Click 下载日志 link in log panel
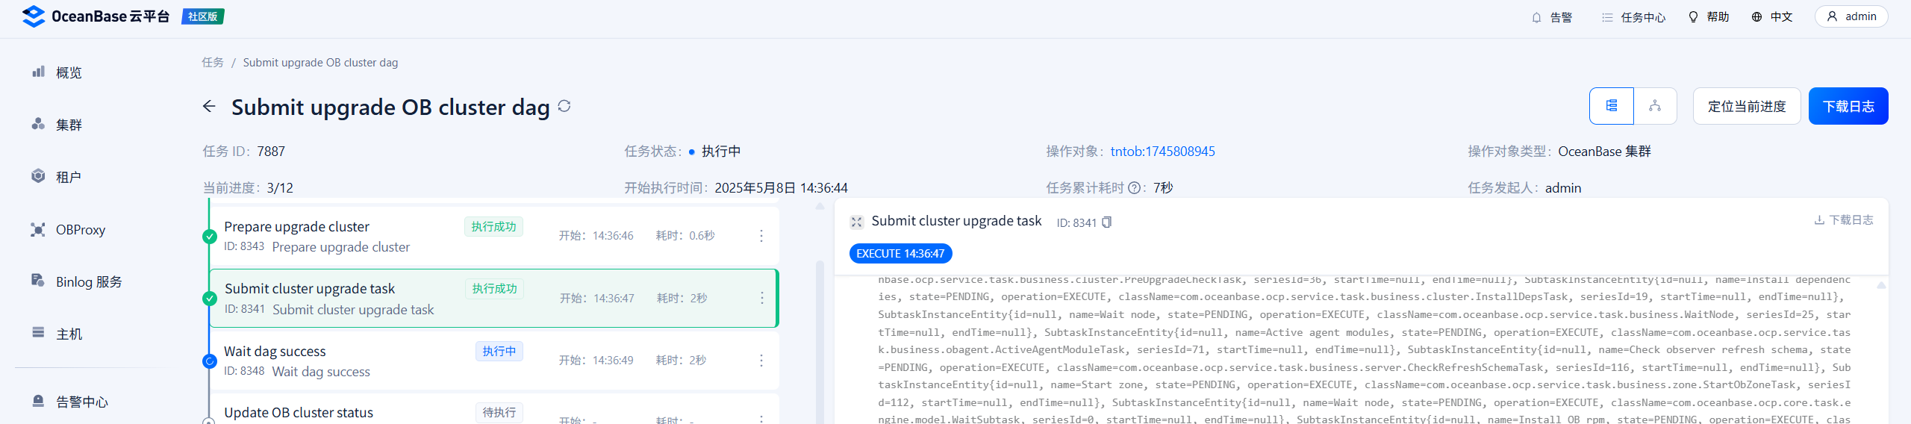1911x424 pixels. [x=1844, y=220]
